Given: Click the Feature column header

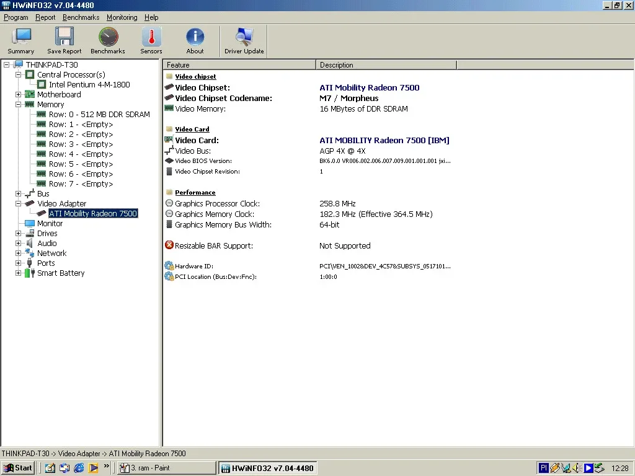Looking at the screenshot, I should tap(239, 64).
